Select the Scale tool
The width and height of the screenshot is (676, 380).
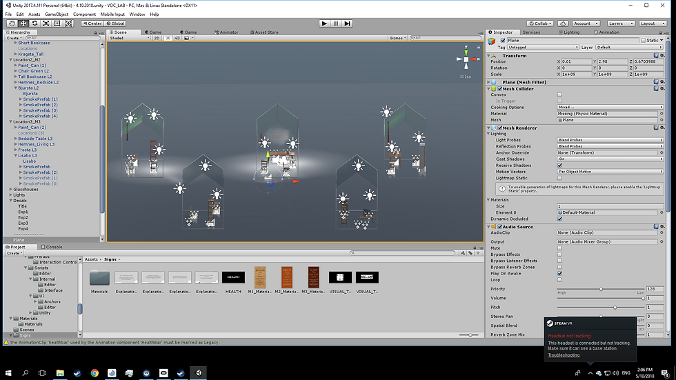tap(46, 23)
